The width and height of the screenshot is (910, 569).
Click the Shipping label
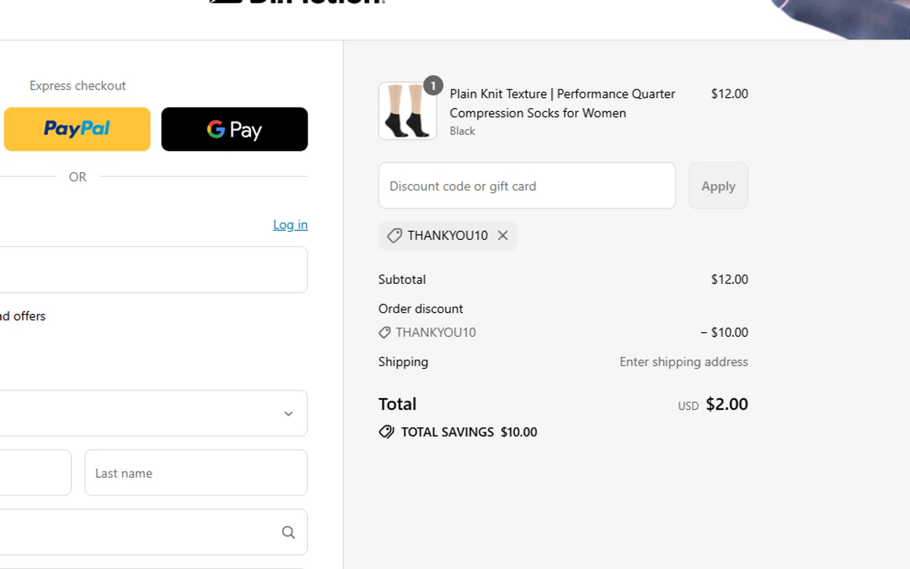click(403, 362)
